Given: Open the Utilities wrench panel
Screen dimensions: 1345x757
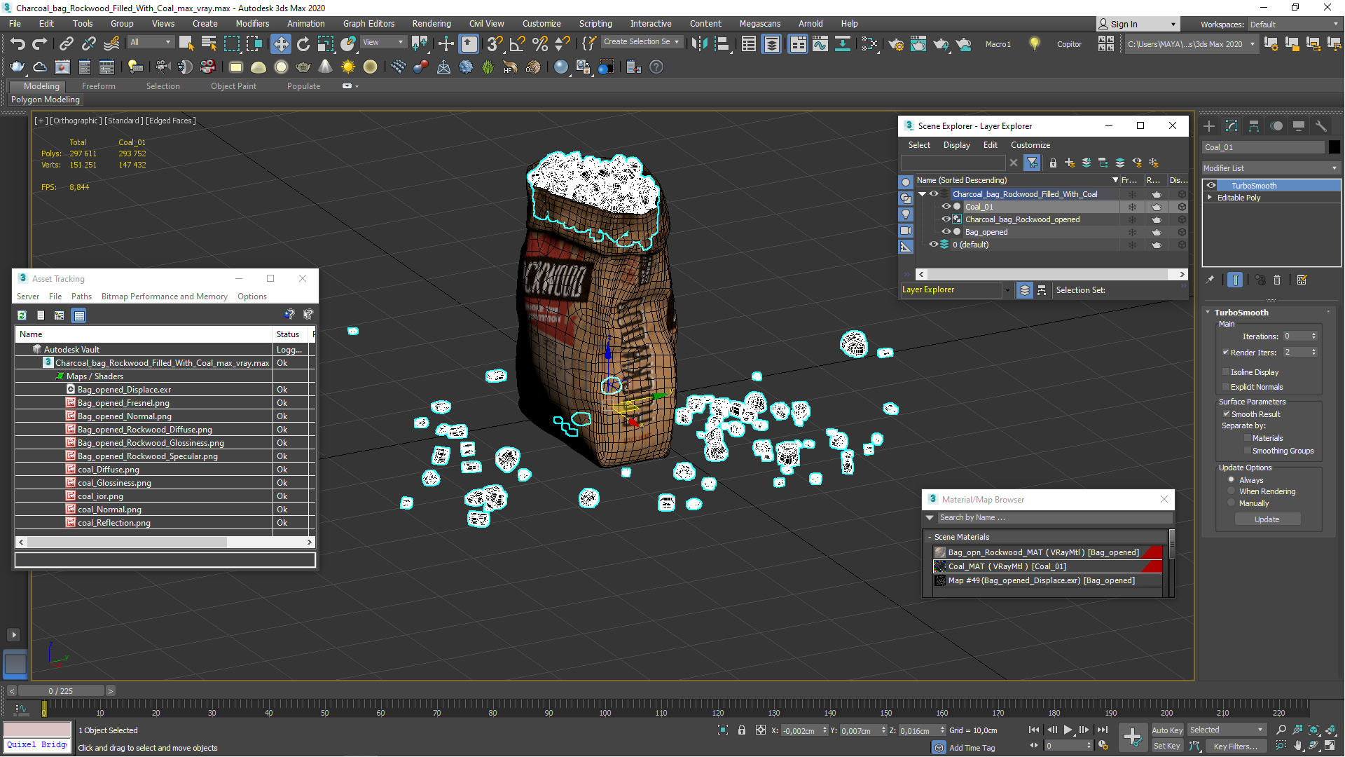Looking at the screenshot, I should pos(1320,126).
